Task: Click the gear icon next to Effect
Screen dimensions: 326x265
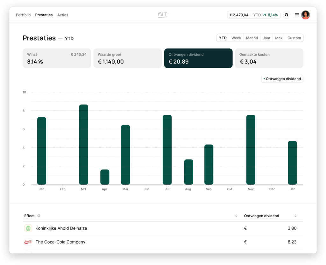Action: click(39, 216)
